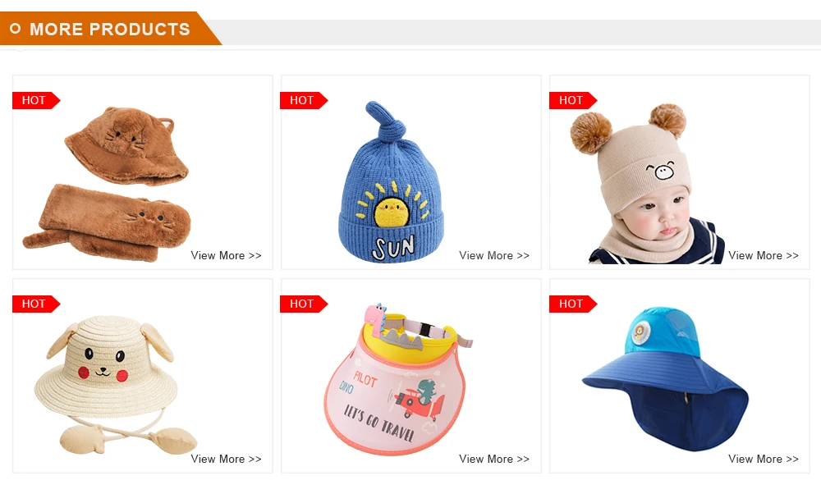This screenshot has height=494, width=821.
Task: View More for blue SUN beanie
Action: 494,255
